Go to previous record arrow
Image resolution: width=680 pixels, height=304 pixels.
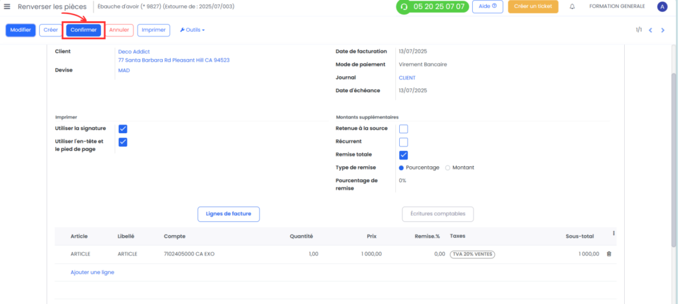coord(651,30)
